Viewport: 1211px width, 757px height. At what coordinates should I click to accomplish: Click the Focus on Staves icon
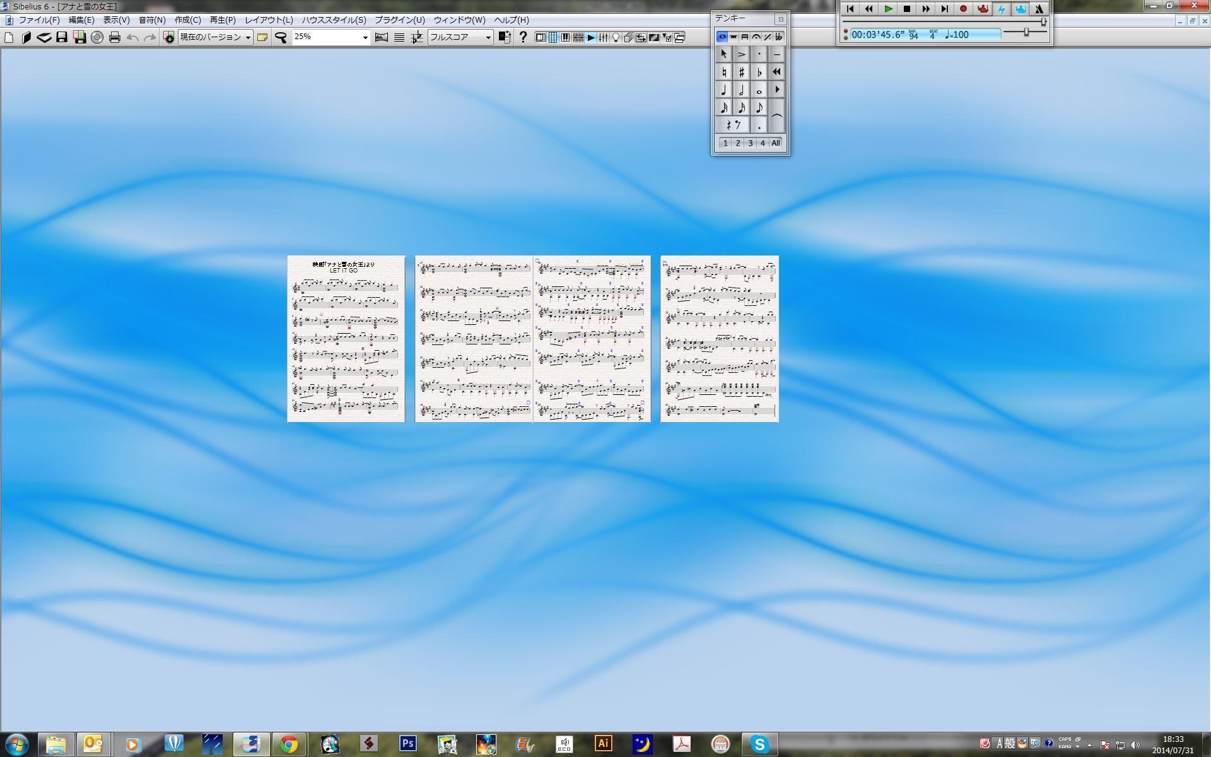click(399, 37)
